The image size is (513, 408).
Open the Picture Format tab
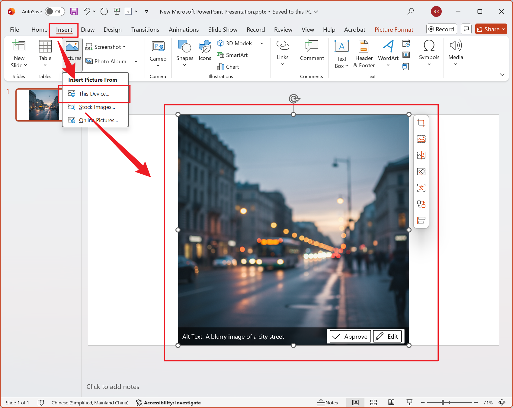[x=394, y=30]
